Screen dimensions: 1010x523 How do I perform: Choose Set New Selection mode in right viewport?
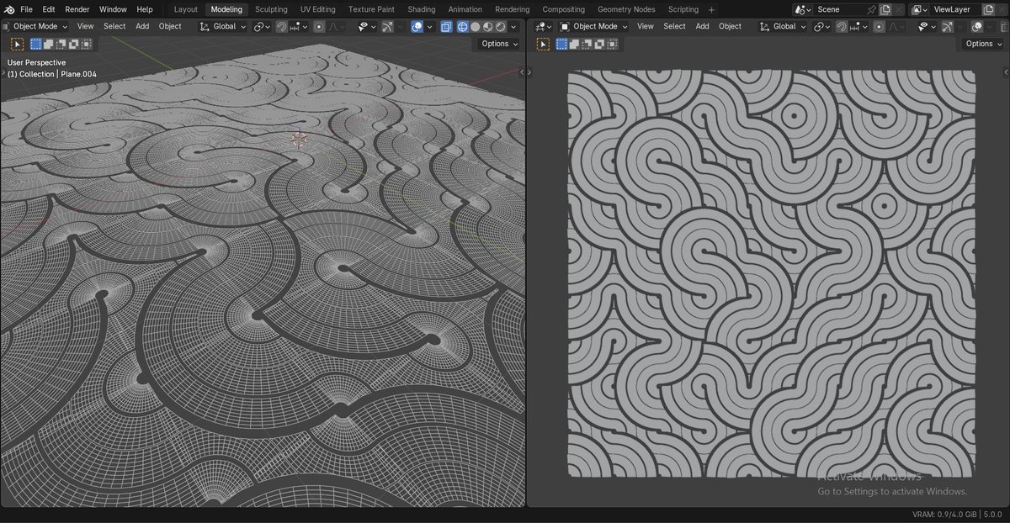(x=562, y=44)
